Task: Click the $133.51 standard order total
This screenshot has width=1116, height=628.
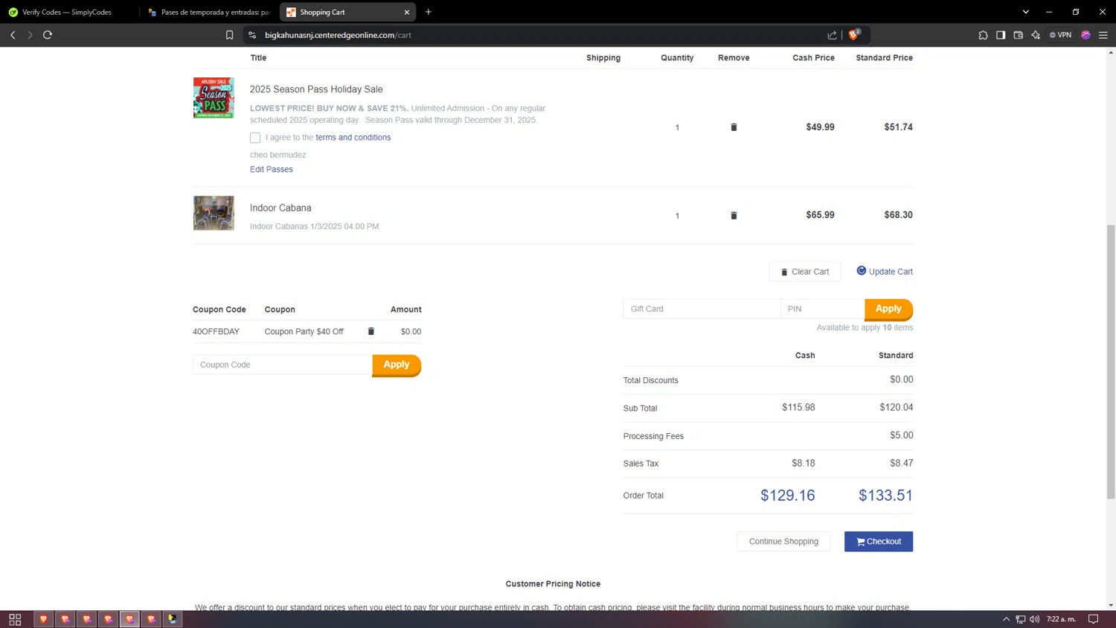Action: pyautogui.click(x=885, y=496)
